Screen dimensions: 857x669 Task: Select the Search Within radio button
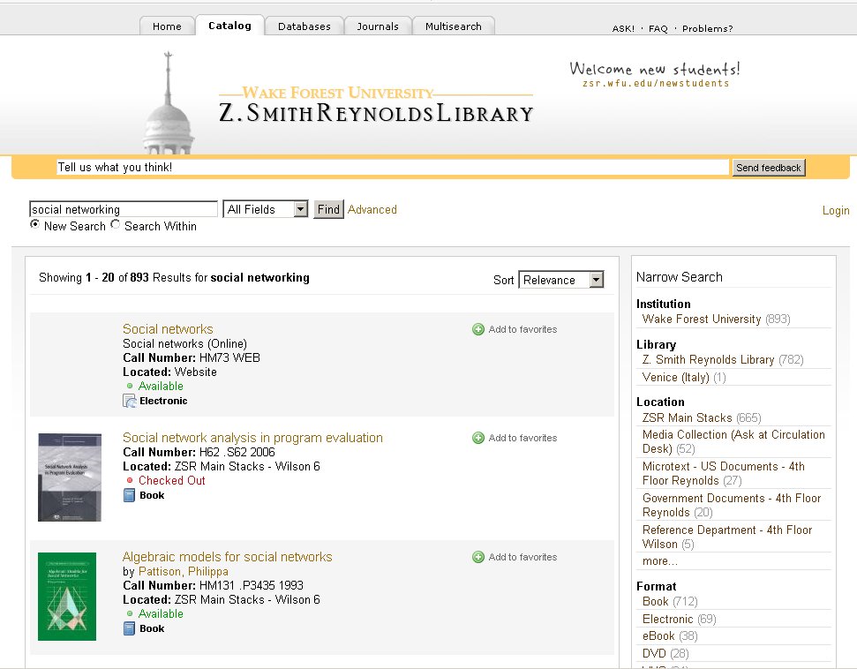point(116,225)
